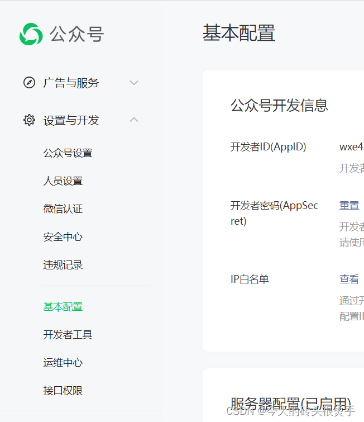
Task: Open 接口权限 page
Action: click(63, 391)
